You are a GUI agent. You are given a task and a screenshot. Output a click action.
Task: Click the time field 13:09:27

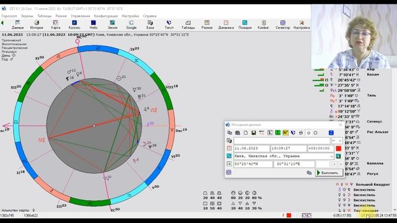pos(288,149)
